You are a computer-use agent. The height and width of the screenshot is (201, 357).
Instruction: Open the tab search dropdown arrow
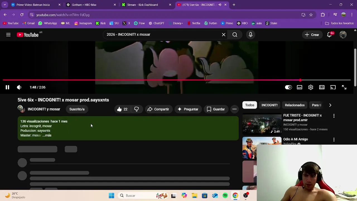tap(5, 5)
